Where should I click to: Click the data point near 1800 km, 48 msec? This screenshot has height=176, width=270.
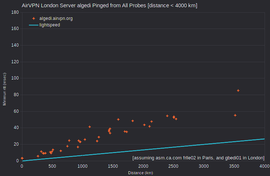132,121
